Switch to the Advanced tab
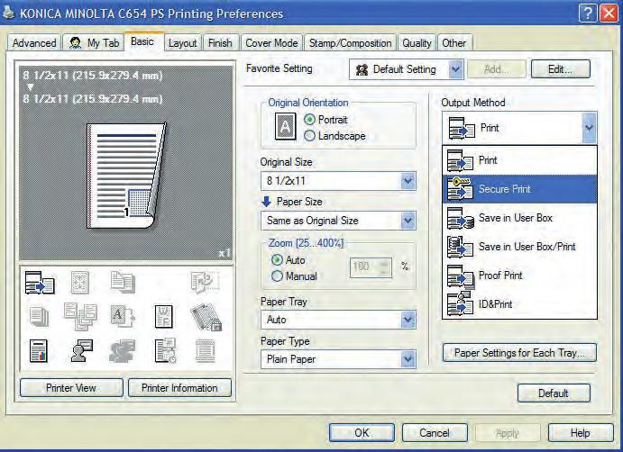The width and height of the screenshot is (623, 452). [x=34, y=43]
